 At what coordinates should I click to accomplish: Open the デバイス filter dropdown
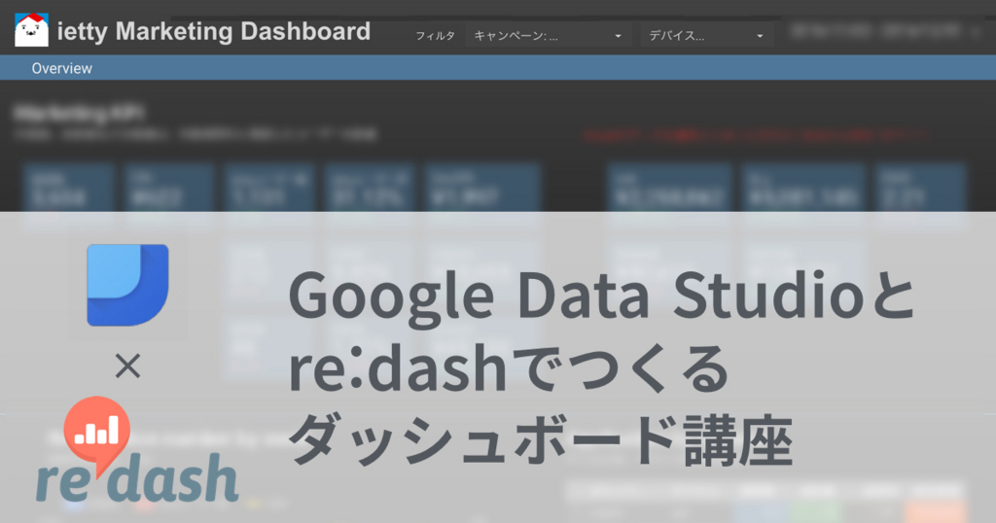pos(706,36)
